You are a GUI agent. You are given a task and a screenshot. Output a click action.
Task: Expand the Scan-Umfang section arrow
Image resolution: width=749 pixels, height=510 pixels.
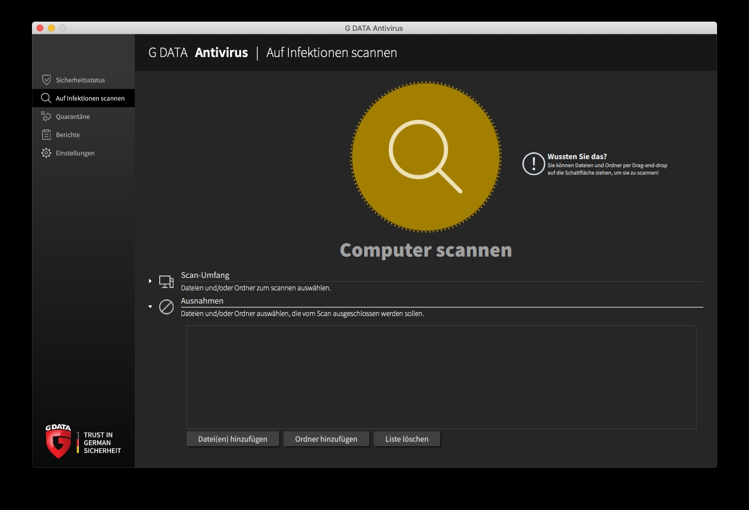150,281
